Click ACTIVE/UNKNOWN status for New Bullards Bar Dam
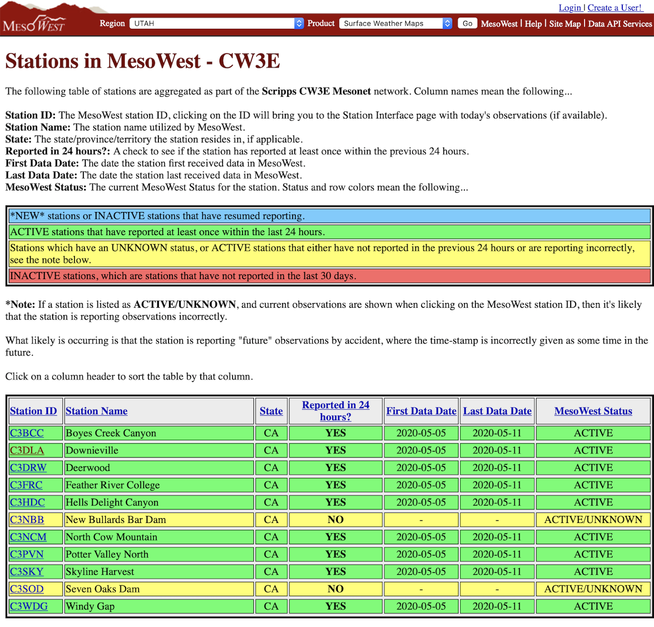The image size is (654, 627). (x=593, y=520)
